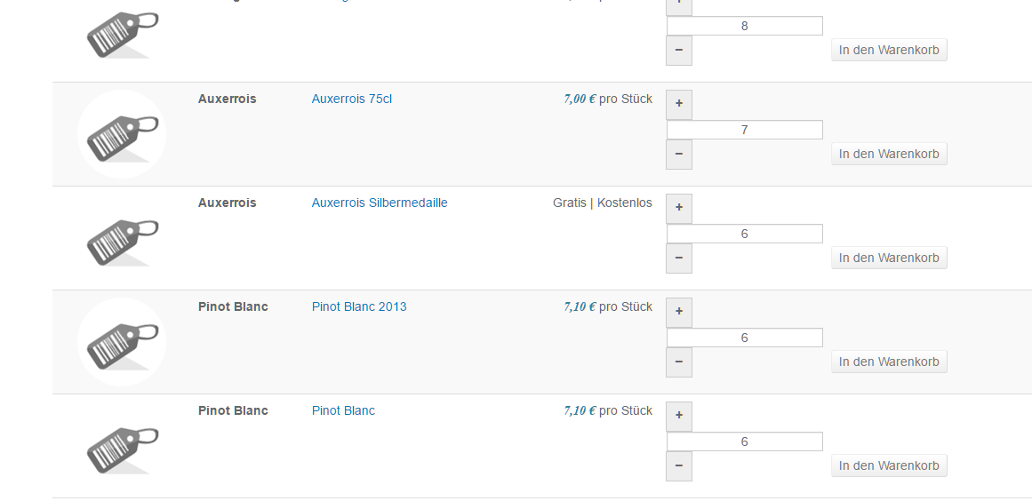Click the Pinot Blanc 2013 product tag image
The image size is (1032, 501).
coord(122,342)
